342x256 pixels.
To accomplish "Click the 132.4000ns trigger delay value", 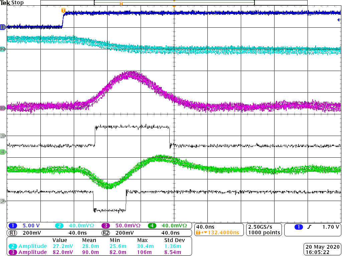I will click(x=223, y=233).
